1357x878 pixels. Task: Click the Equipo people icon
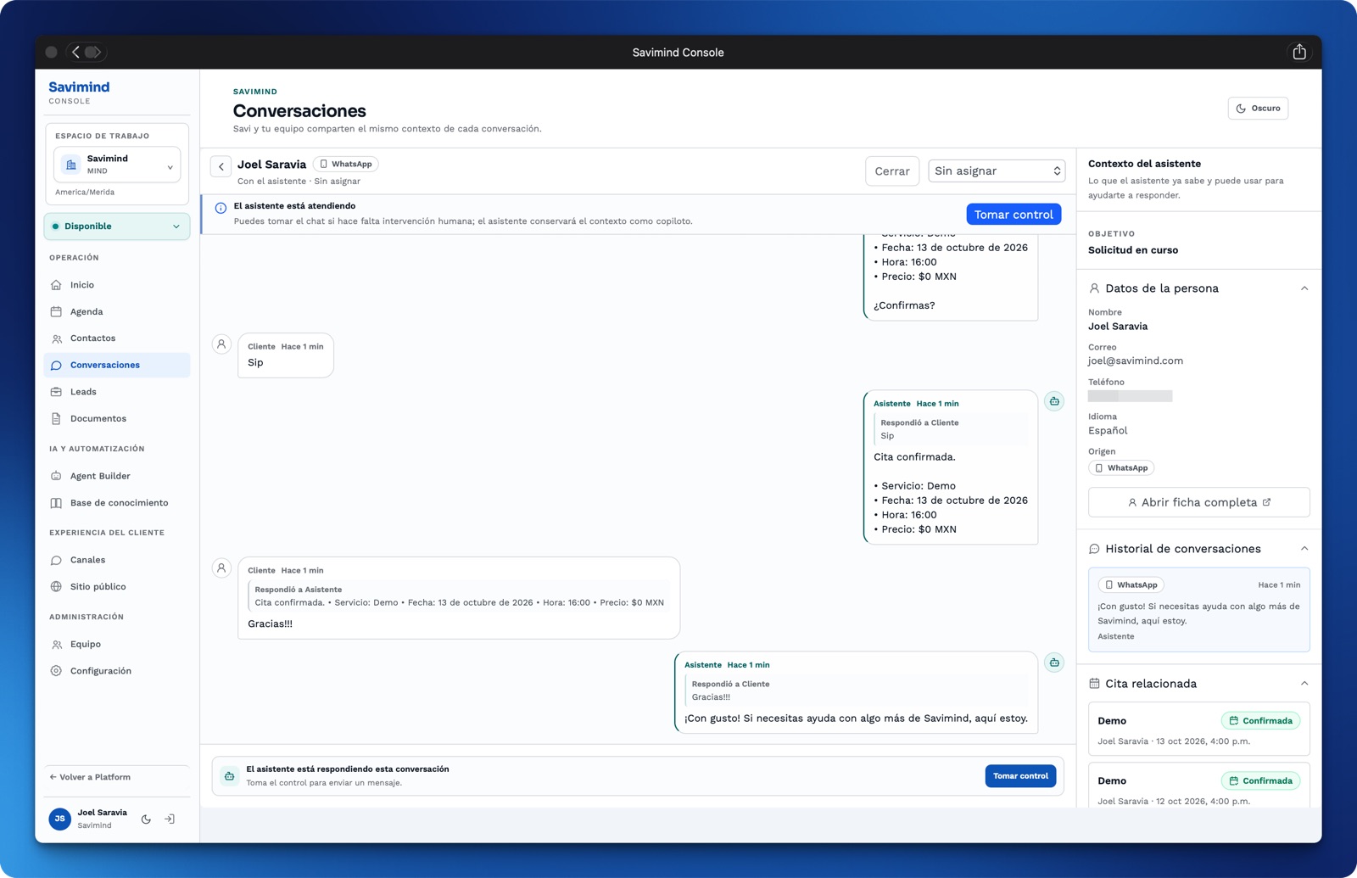[x=56, y=645]
